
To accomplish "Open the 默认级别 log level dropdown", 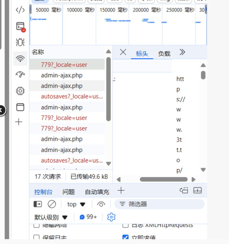I will click(x=51, y=217).
